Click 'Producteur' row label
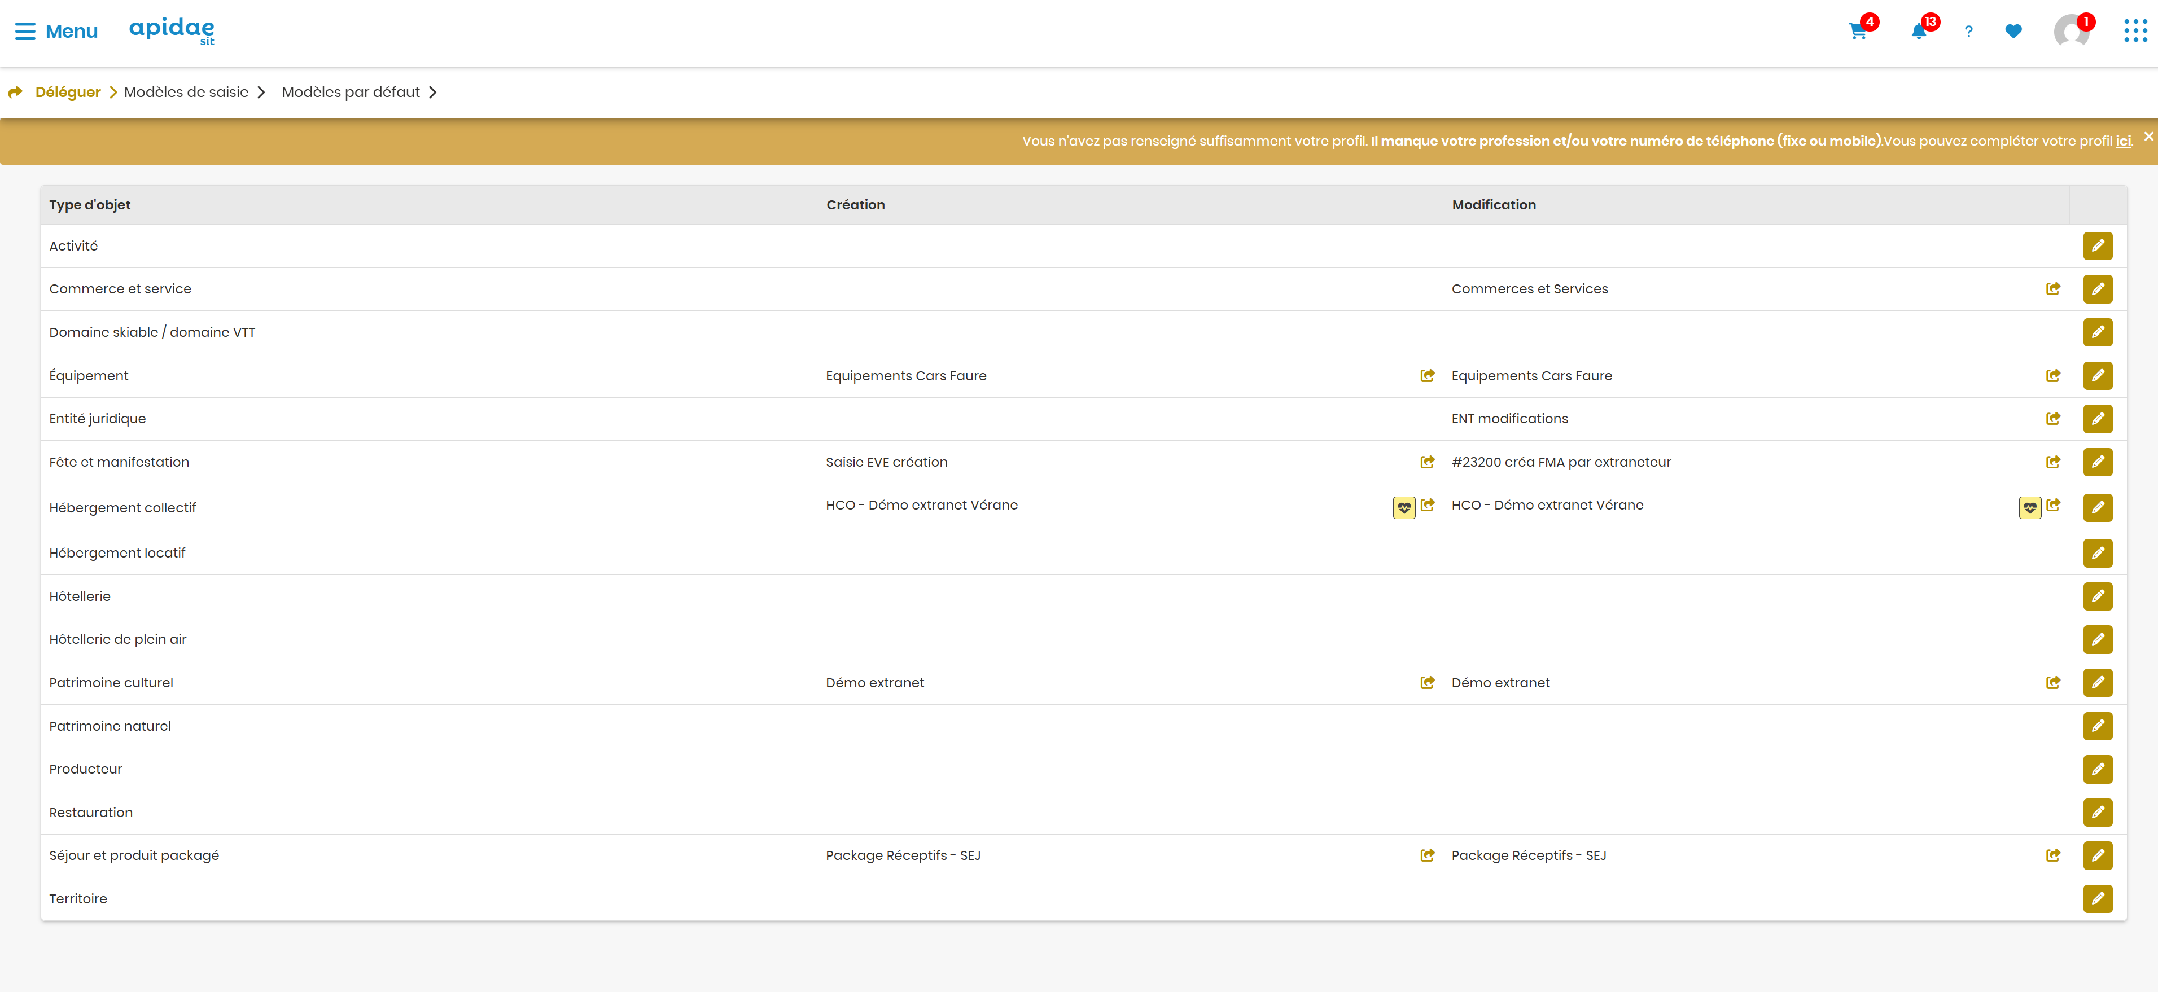This screenshot has width=2158, height=992. point(85,769)
